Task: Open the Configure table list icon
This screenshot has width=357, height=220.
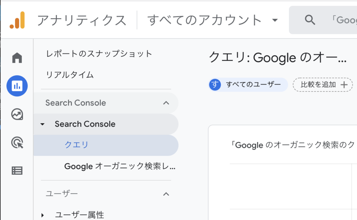Action: [17, 171]
